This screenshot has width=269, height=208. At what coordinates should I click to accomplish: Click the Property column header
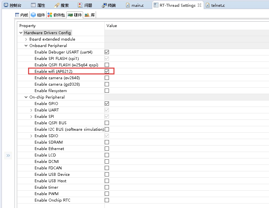[x=27, y=25]
